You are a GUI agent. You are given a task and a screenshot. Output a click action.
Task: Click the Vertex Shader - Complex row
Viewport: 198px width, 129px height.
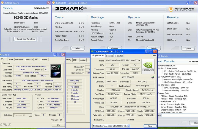[x=174, y=107]
